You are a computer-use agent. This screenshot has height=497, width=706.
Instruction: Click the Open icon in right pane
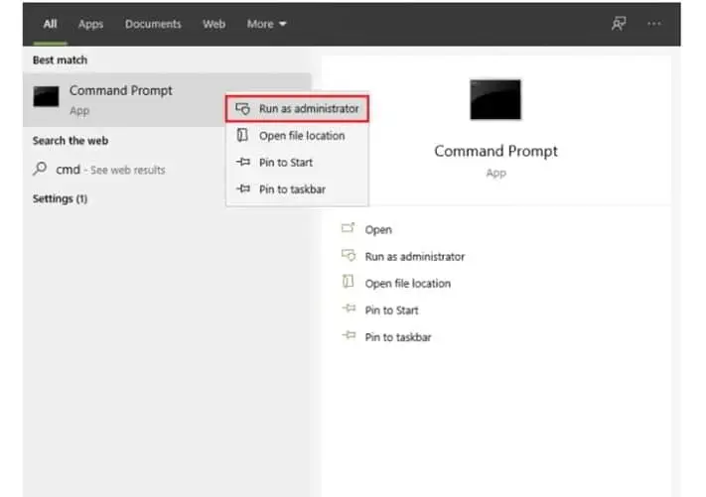[x=349, y=228]
